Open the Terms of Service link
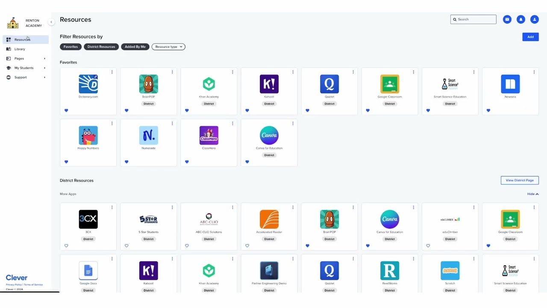The image size is (547, 308). [33, 284]
